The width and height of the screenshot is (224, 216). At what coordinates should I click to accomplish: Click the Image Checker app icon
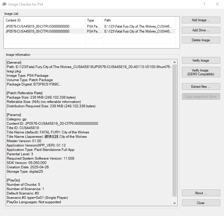pos(4,4)
